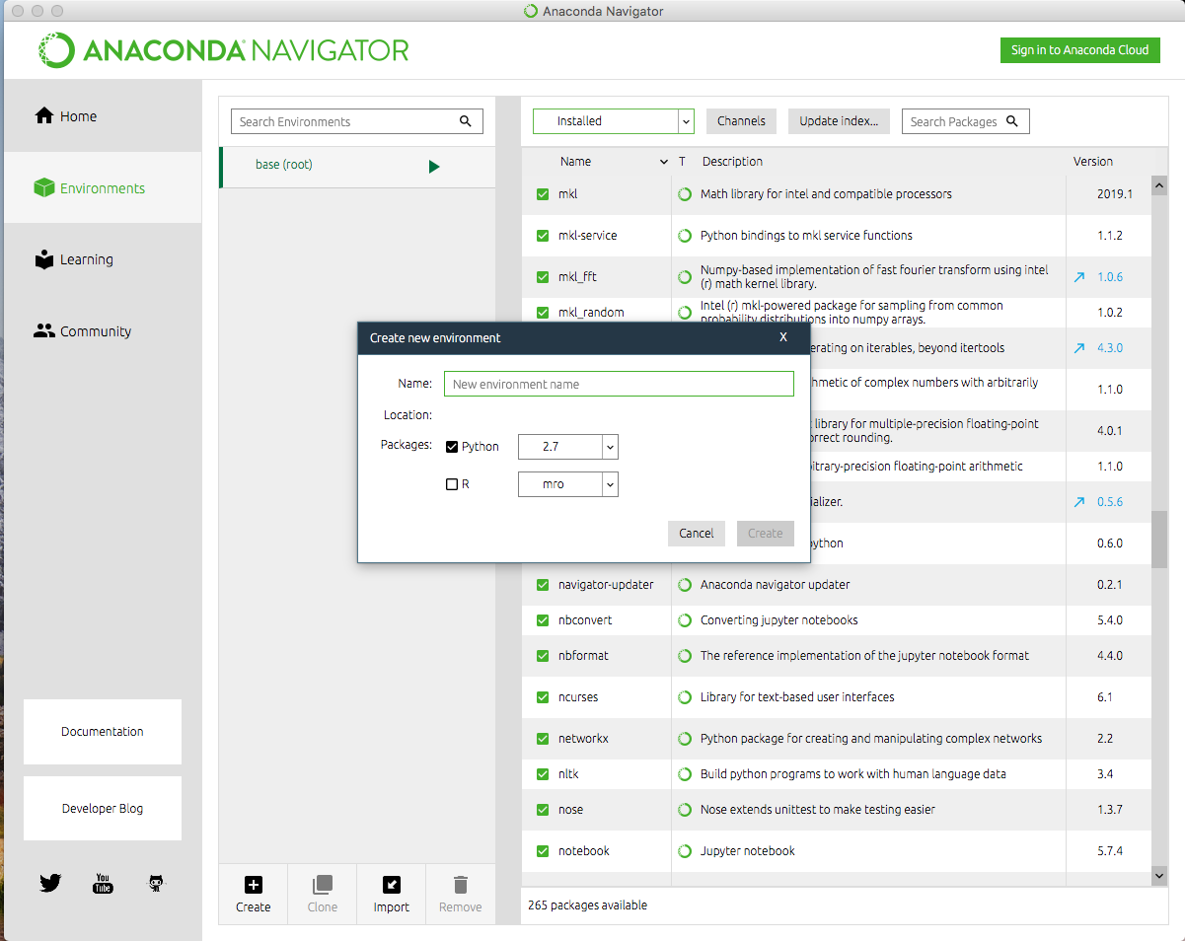
Task: Click the package list scroll down arrow
Action: coord(1159,875)
